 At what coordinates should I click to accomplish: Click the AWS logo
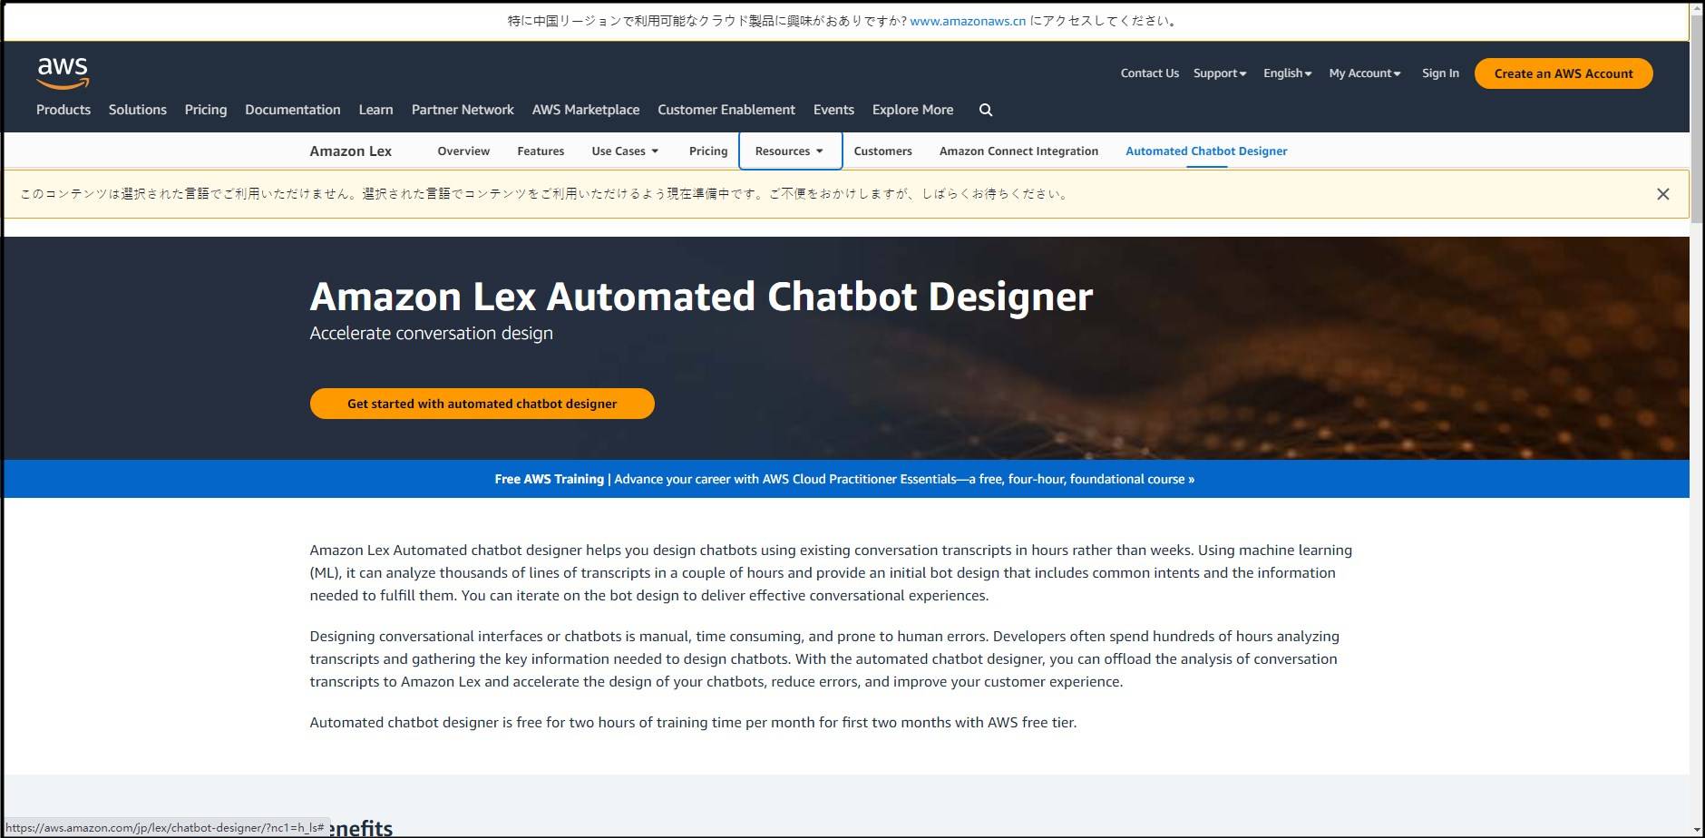(63, 73)
